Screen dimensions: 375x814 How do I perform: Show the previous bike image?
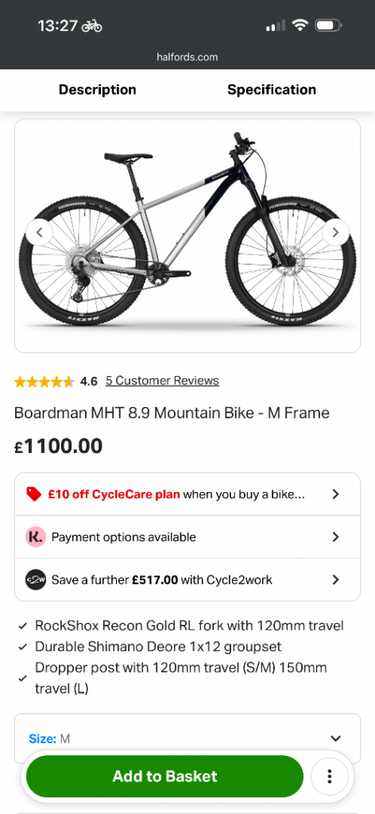40,232
